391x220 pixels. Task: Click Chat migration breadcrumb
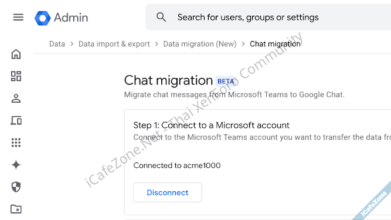(x=275, y=44)
